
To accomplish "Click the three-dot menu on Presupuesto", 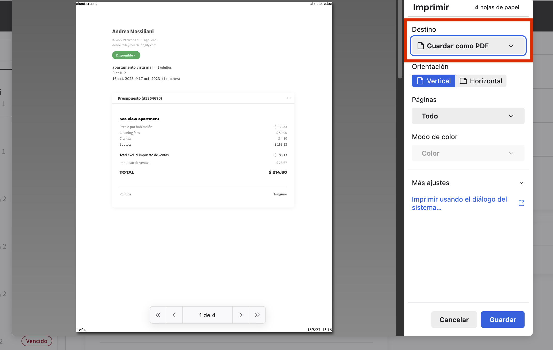I will pos(289,98).
